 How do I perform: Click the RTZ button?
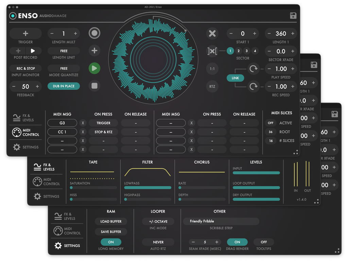tap(212, 86)
